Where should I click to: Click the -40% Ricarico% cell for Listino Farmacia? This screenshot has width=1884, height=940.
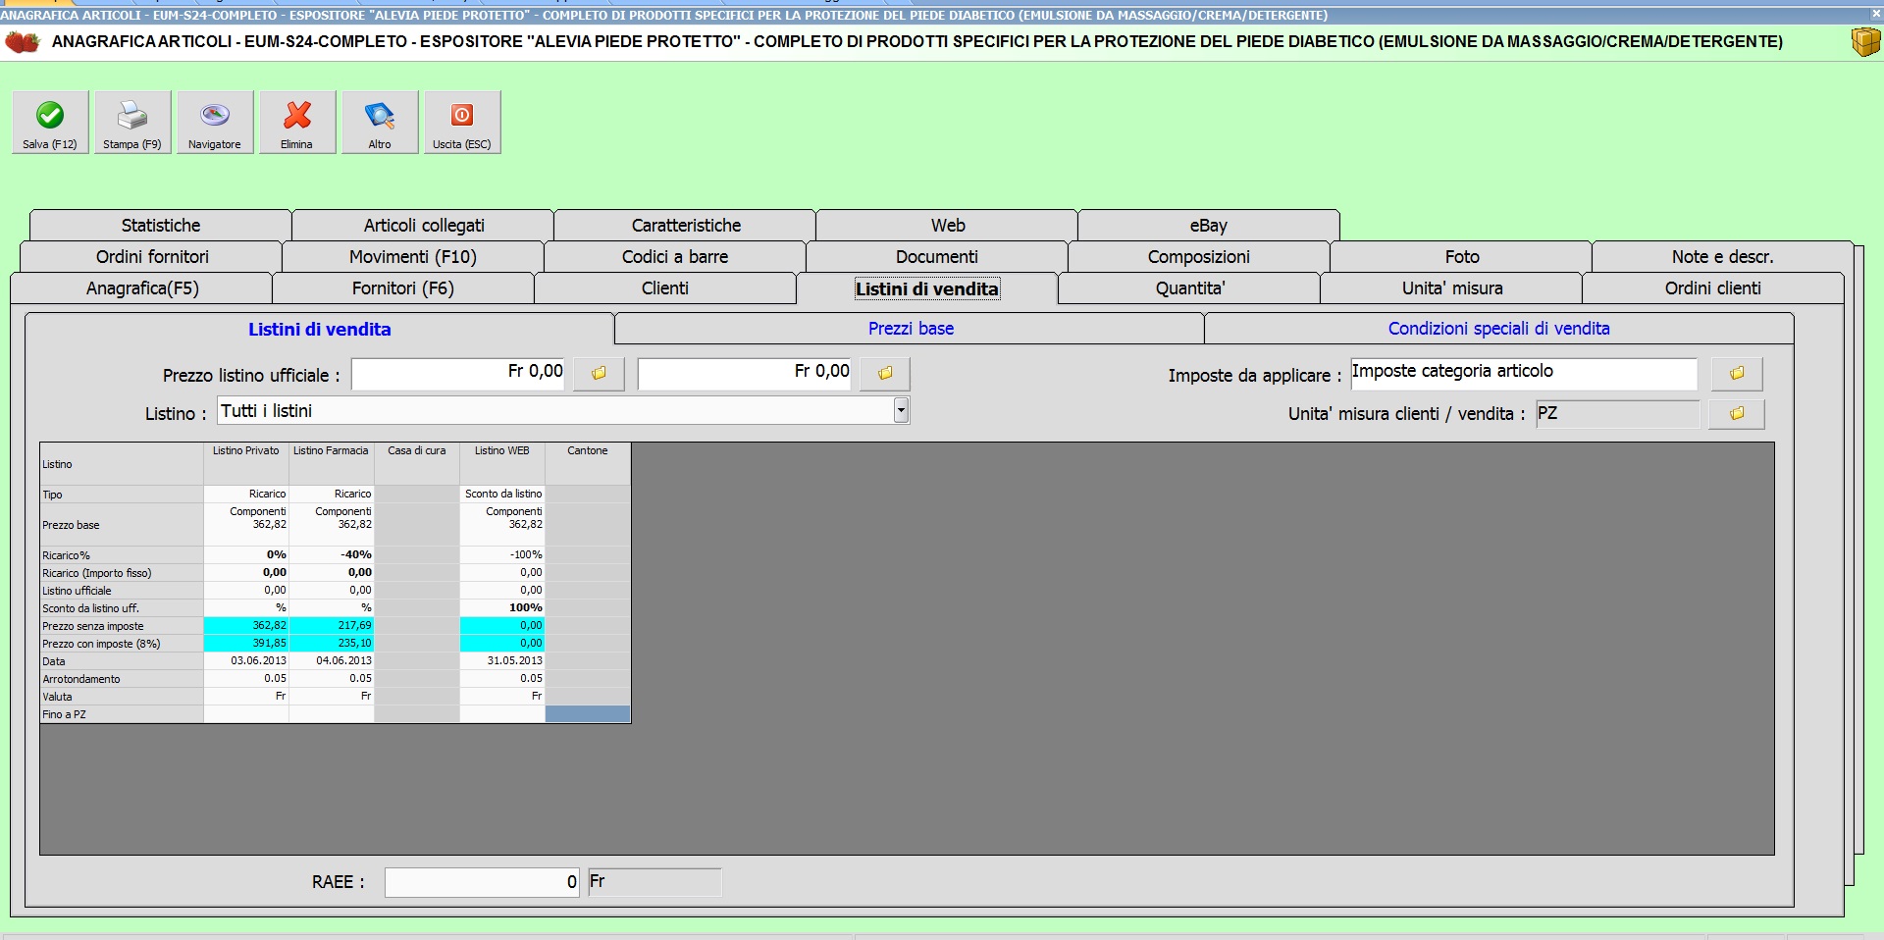tap(332, 555)
